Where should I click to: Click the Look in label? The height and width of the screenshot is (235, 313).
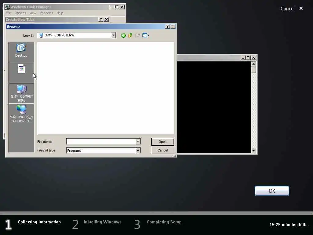point(29,35)
